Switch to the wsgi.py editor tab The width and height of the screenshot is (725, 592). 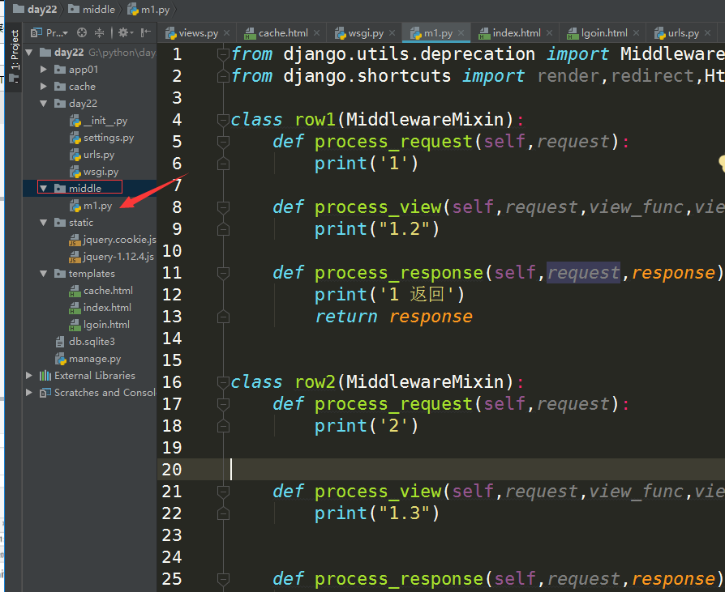point(366,33)
